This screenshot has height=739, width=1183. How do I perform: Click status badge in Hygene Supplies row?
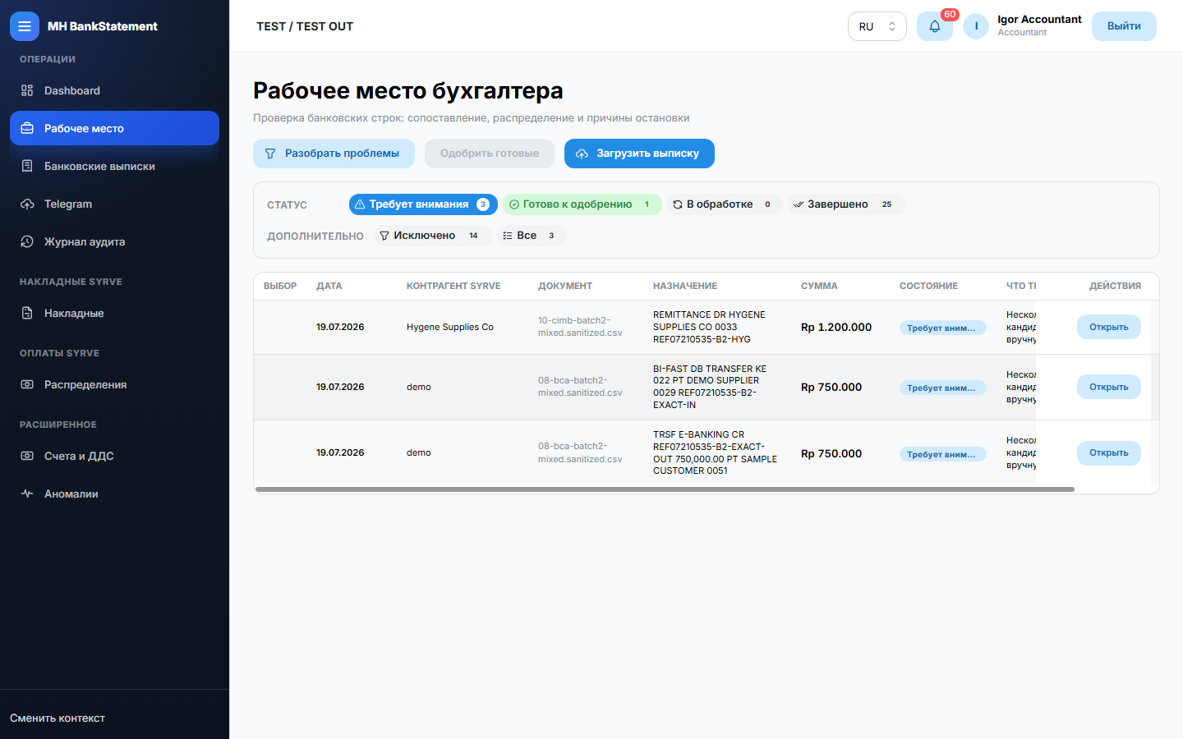click(942, 328)
